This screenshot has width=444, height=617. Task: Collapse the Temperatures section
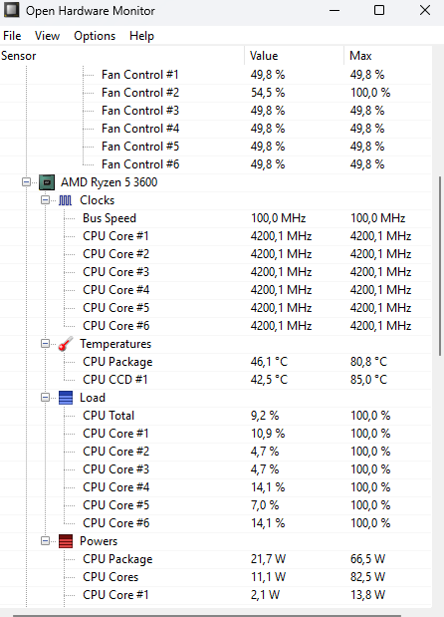[45, 344]
